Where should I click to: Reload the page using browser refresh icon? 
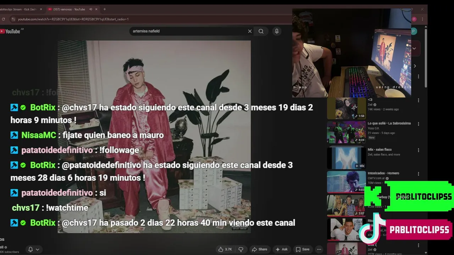coord(4,19)
